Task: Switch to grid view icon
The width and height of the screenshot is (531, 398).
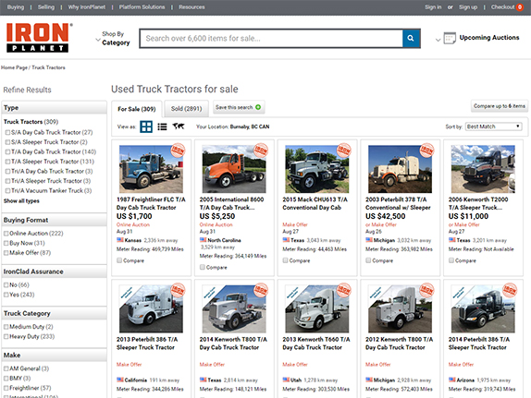Action: click(146, 127)
